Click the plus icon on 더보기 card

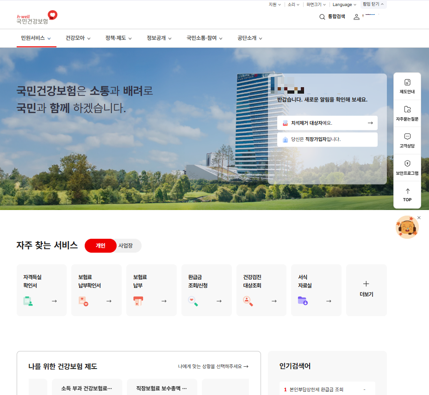pyautogui.click(x=366, y=283)
